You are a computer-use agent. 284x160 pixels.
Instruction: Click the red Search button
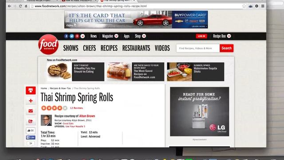(227, 48)
